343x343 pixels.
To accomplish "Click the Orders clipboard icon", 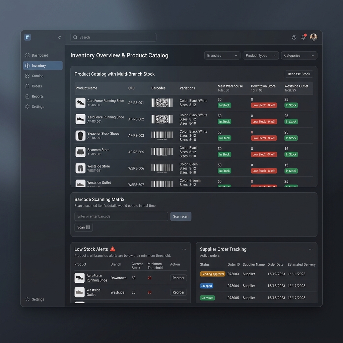I will pyautogui.click(x=27, y=86).
